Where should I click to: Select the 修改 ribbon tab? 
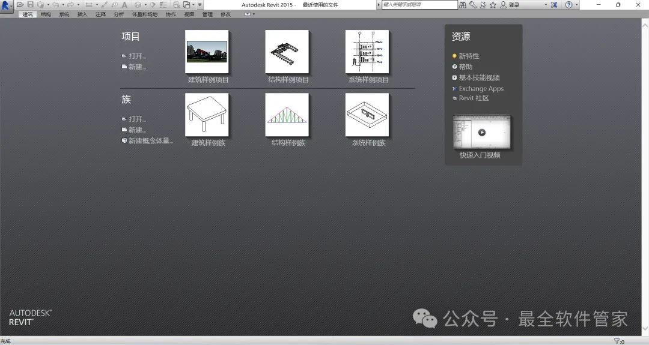coord(225,14)
